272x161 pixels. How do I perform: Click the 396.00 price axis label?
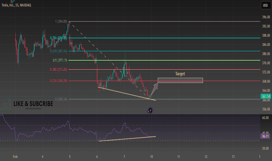[266, 17]
